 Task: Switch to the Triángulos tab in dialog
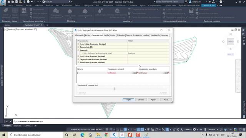click(x=121, y=35)
